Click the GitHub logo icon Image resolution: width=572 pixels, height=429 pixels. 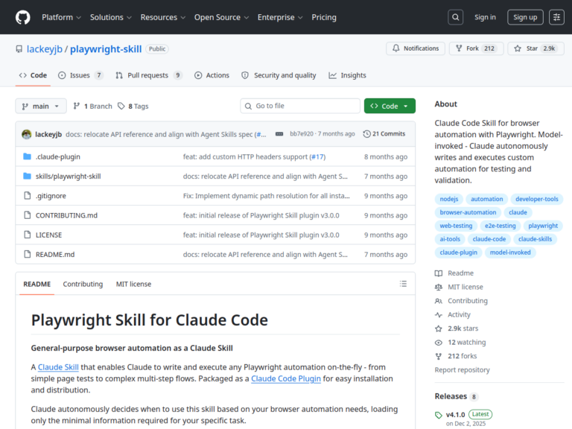22,17
